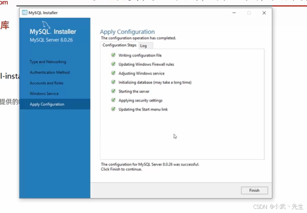
Task: Click the 'Writing configuration file' step text
Action: [140, 55]
